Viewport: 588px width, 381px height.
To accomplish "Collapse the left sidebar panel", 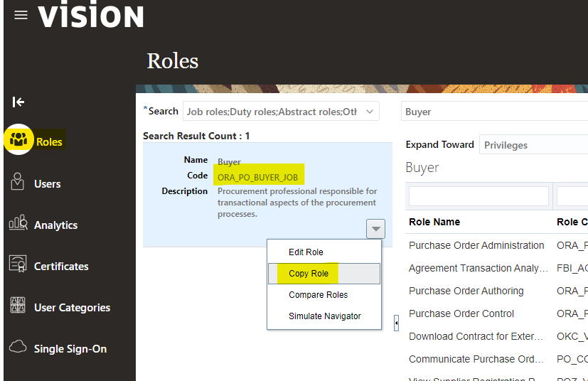I will (18, 102).
